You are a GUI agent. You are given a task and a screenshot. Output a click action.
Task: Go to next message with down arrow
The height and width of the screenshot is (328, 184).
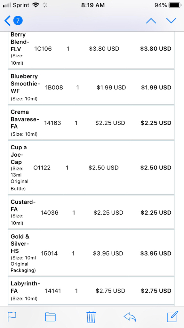(171, 20)
